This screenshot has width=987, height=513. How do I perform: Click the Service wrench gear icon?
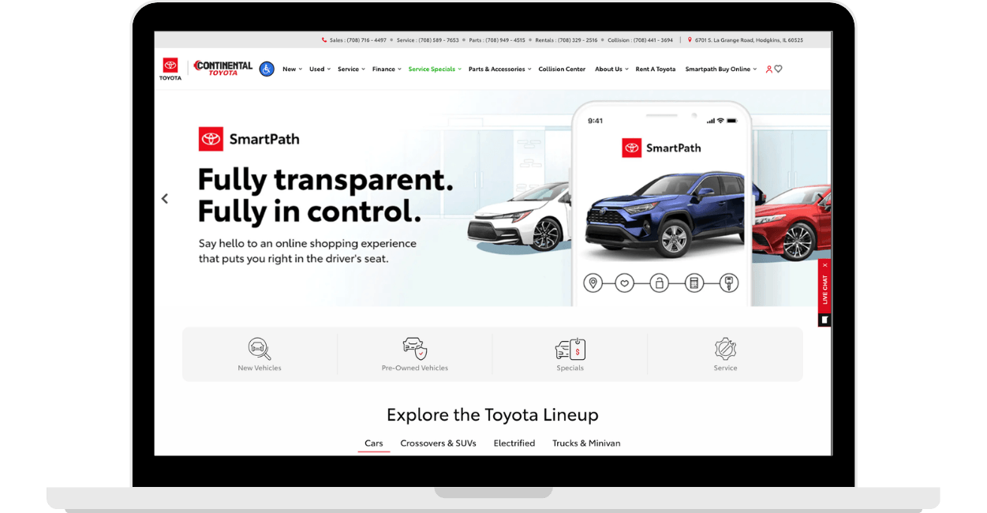click(x=725, y=349)
